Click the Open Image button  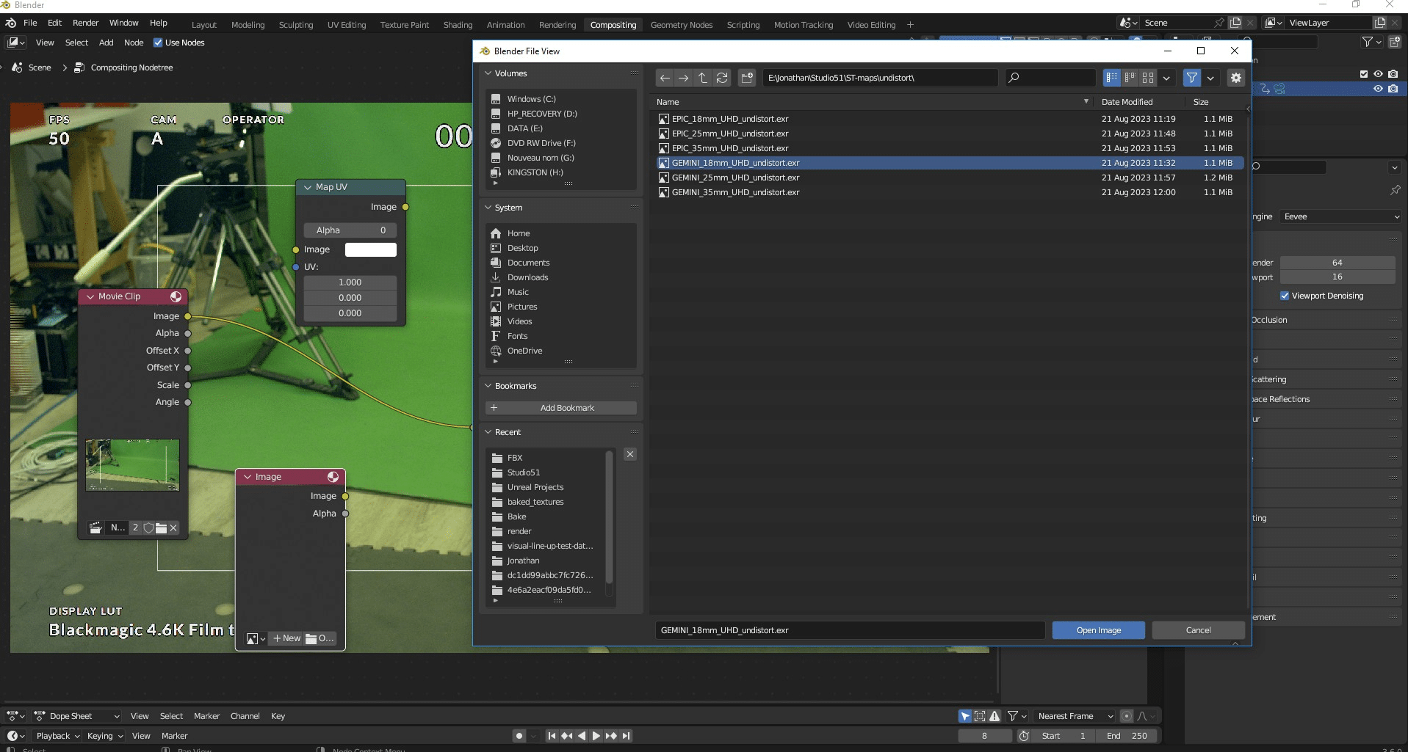pyautogui.click(x=1098, y=630)
